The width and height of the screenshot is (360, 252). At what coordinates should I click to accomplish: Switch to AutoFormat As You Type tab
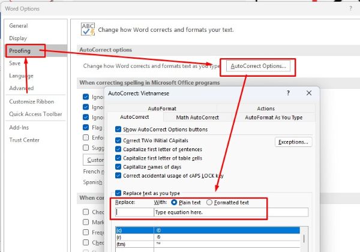click(273, 118)
